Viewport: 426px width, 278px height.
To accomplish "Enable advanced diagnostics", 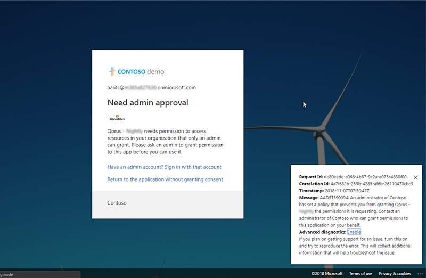I will point(354,232).
